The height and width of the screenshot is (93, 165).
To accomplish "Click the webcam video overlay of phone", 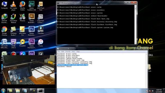I will click(x=29, y=70).
